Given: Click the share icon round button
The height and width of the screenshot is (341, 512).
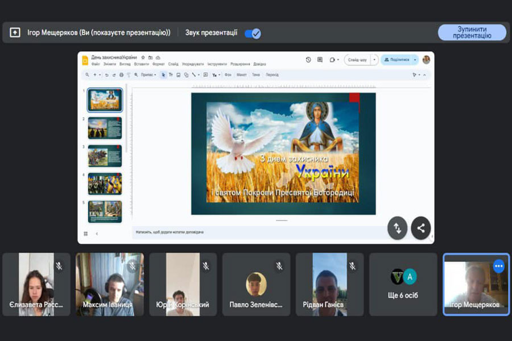Looking at the screenshot, I should pyautogui.click(x=420, y=228).
